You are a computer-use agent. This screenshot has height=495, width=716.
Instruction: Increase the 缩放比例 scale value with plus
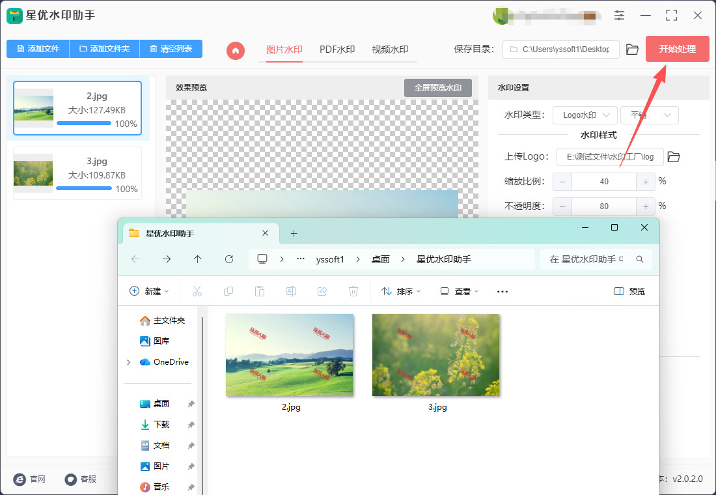(646, 182)
